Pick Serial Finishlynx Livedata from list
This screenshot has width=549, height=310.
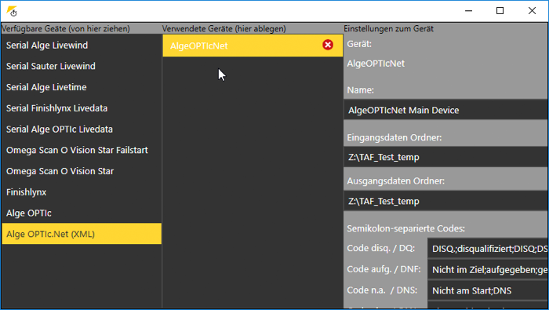tap(82, 108)
